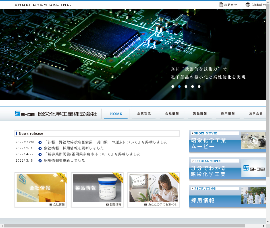Open the 企業理念 navigation tab
The height and width of the screenshot is (228, 270).
click(x=144, y=113)
